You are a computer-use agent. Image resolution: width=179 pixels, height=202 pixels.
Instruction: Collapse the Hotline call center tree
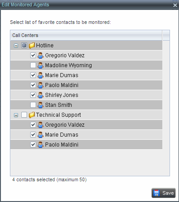coord(16,46)
